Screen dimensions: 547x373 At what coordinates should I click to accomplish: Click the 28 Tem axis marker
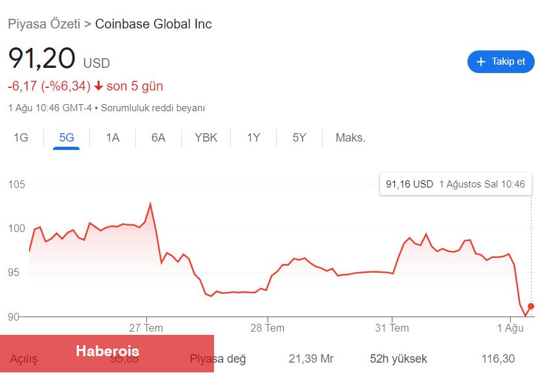[x=267, y=328]
